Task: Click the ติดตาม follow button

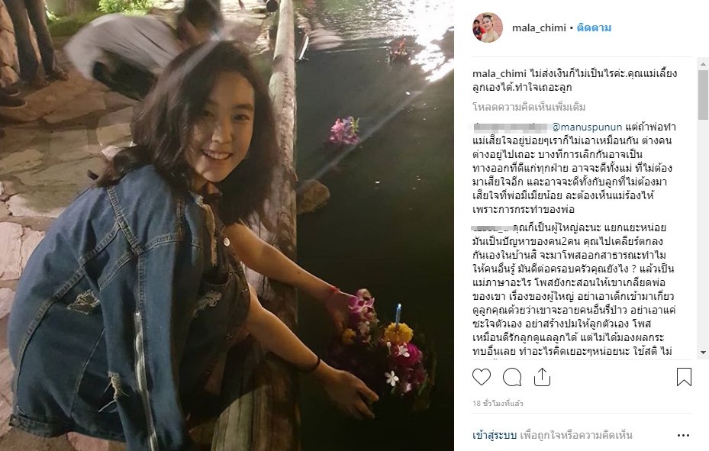Action: coord(594,28)
